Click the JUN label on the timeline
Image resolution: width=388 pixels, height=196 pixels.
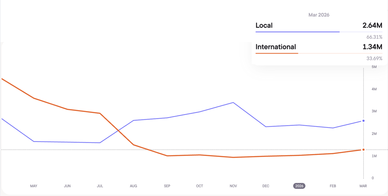(67, 186)
